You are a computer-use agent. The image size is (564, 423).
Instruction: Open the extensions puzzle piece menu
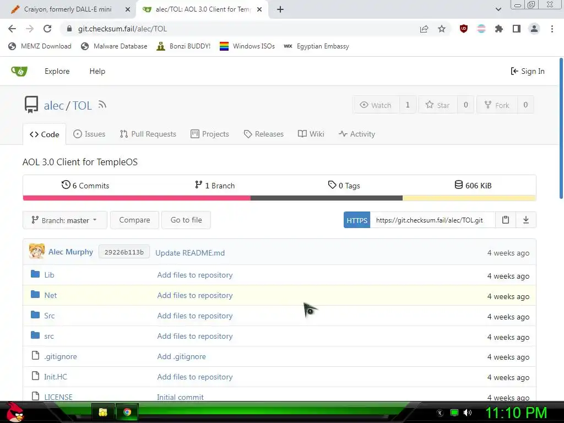(499, 29)
